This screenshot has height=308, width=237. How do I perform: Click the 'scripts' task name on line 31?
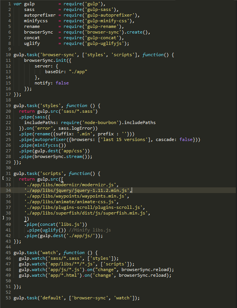(x=52, y=173)
